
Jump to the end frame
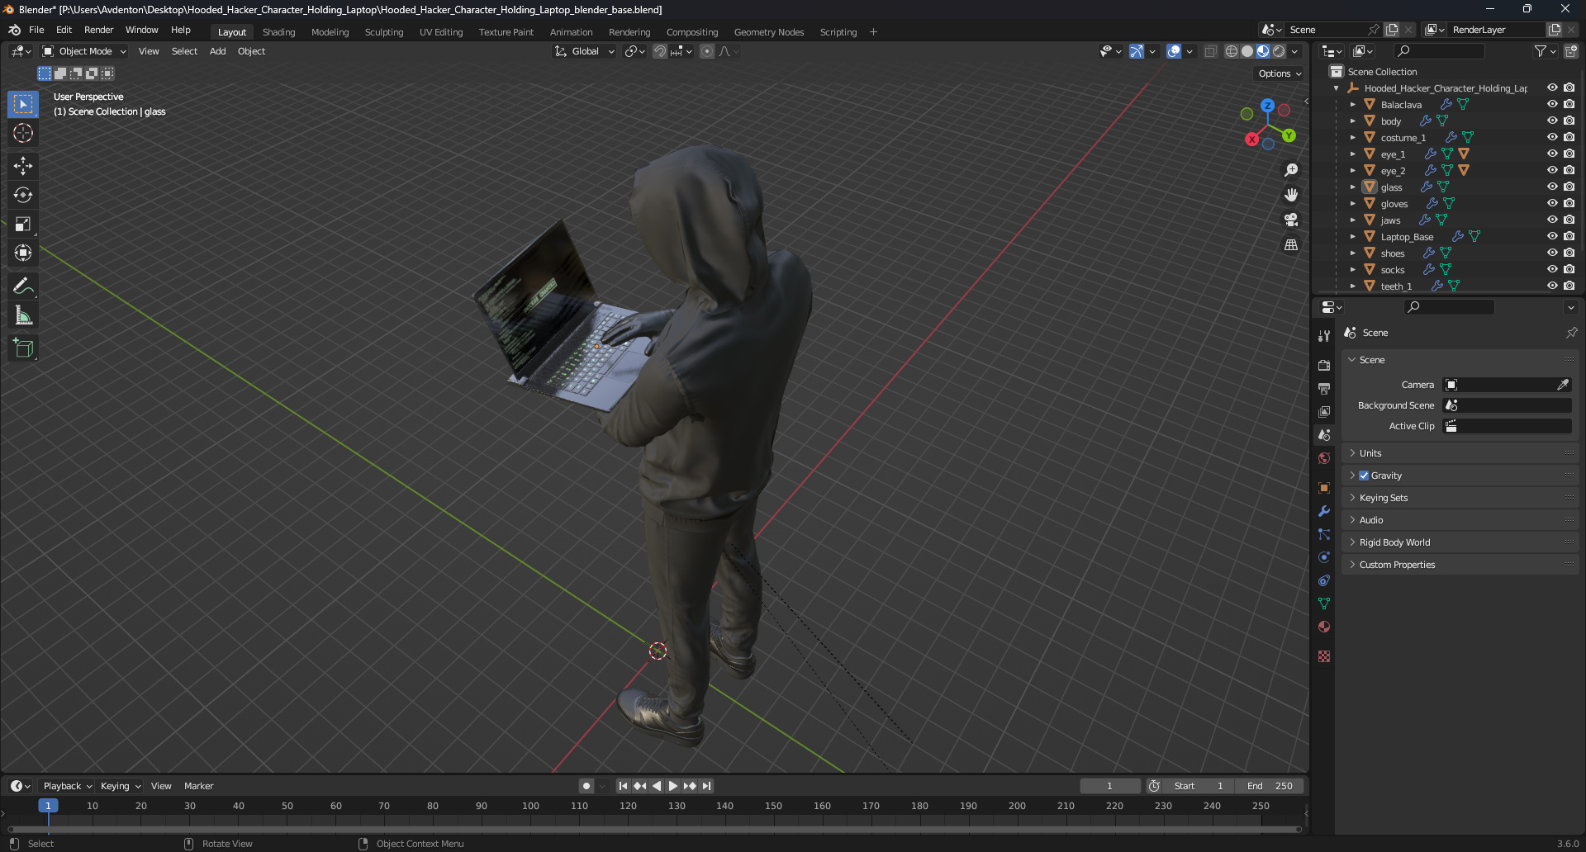point(706,786)
